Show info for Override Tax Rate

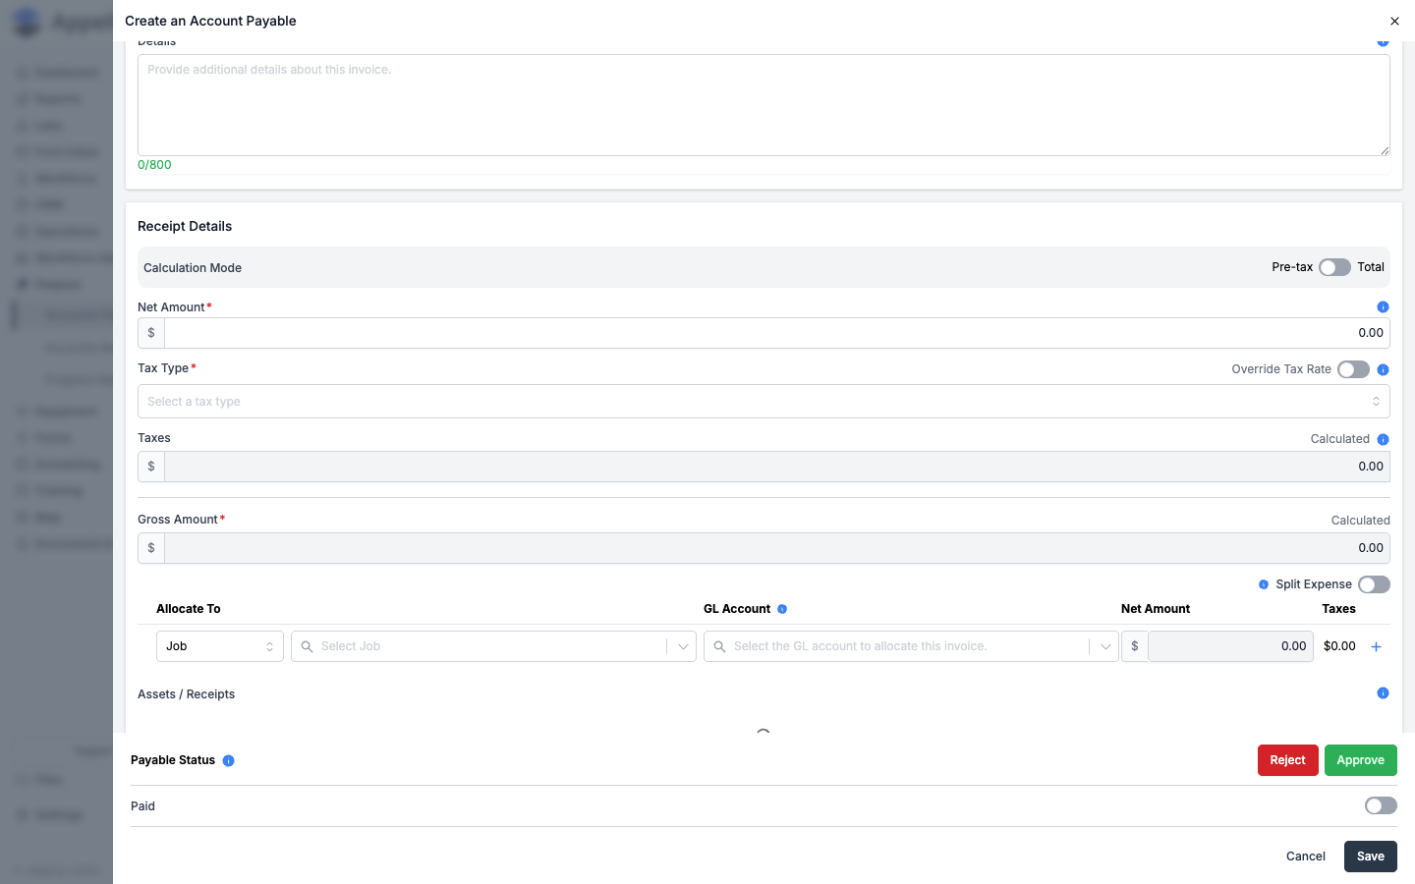(x=1383, y=370)
